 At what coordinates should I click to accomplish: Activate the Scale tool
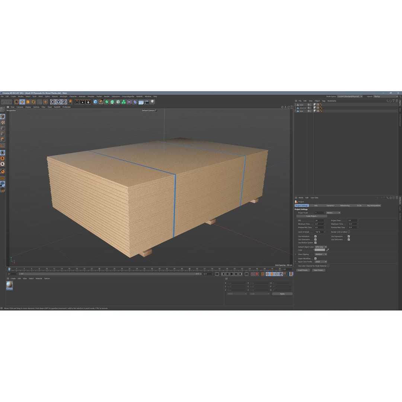point(28,102)
